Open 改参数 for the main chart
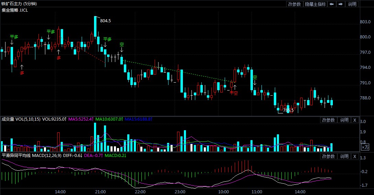The image size is (374, 195). pos(294,4)
